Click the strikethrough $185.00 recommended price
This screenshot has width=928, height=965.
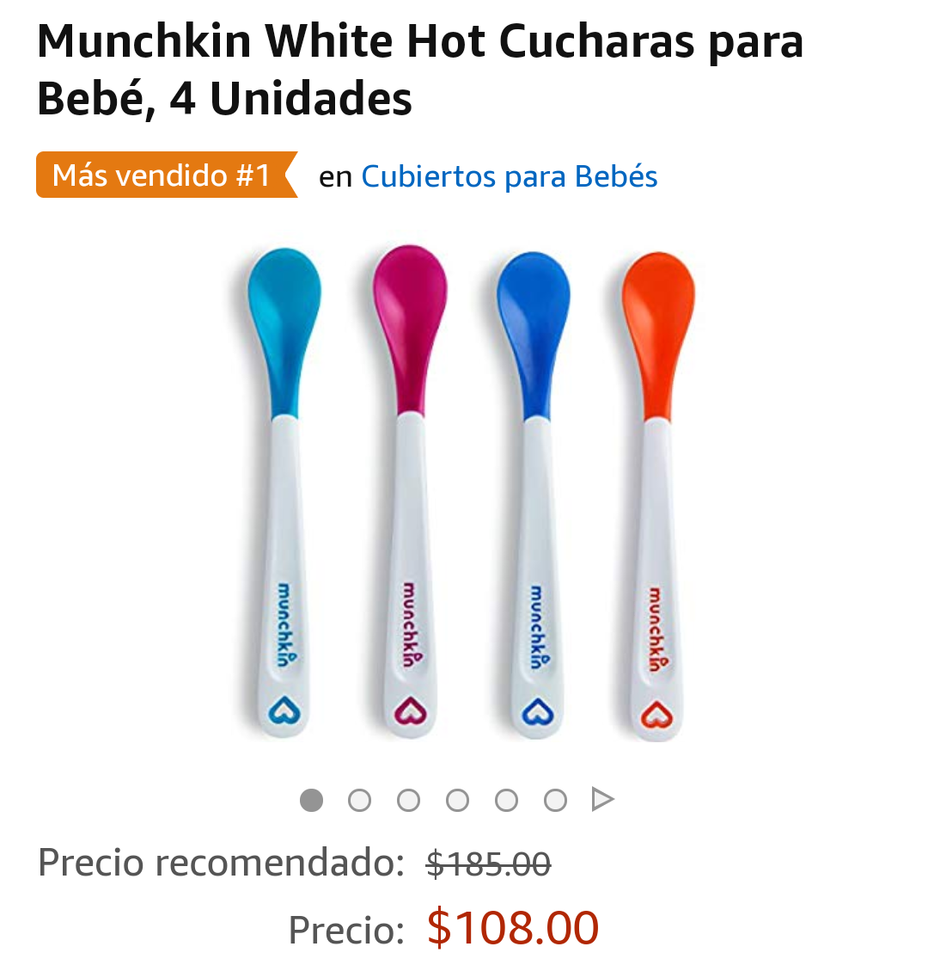point(489,863)
